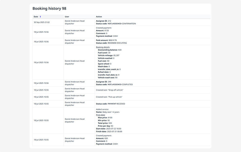
Task: Click the Assignee ID 299 value
Action: [109, 82]
